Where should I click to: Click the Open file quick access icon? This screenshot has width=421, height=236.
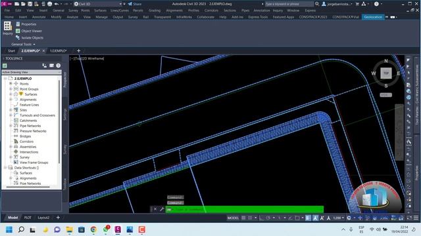click(x=24, y=4)
